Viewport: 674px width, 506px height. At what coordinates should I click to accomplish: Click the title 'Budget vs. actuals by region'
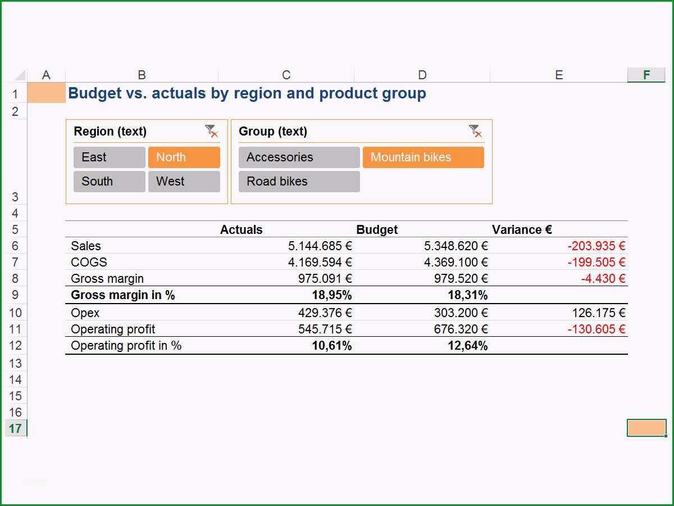(x=247, y=93)
